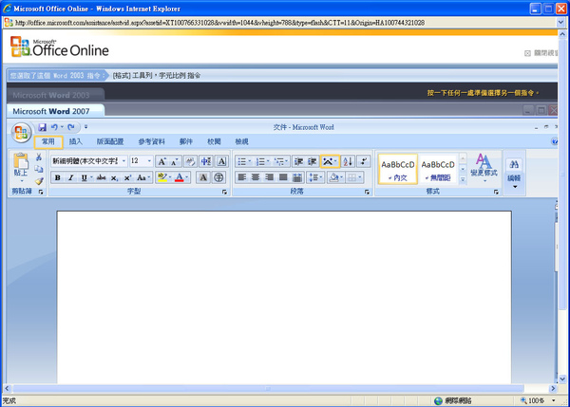
Task: Toggle subscript formatting
Action: pyautogui.click(x=114, y=177)
